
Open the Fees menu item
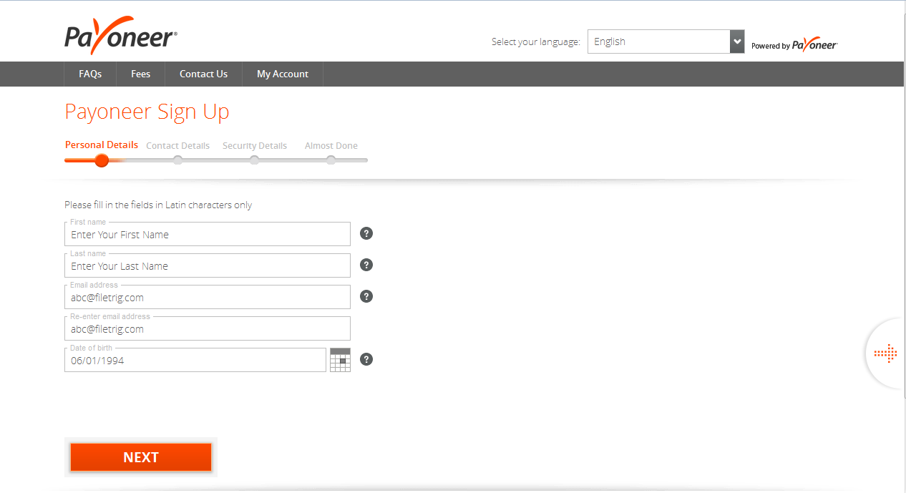pyautogui.click(x=141, y=74)
